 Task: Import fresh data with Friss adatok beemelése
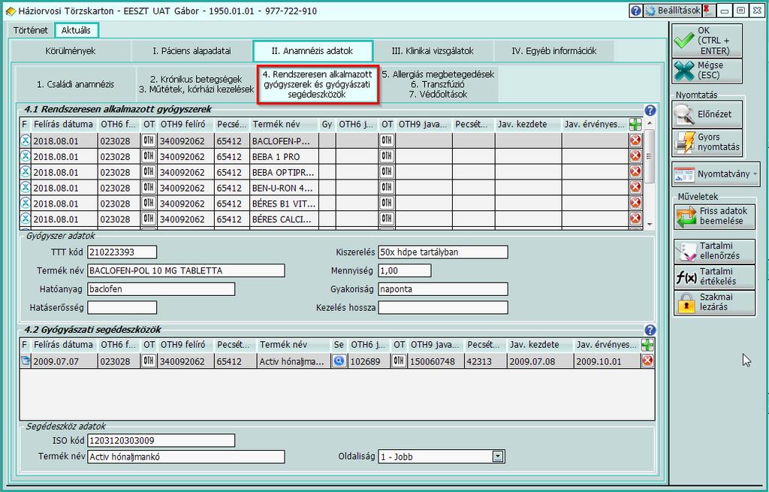click(714, 216)
